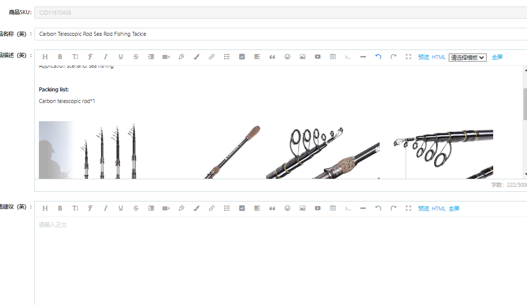Insert video in the lower suggestion editor
Viewport: 527px width, 305px height.
[318, 209]
